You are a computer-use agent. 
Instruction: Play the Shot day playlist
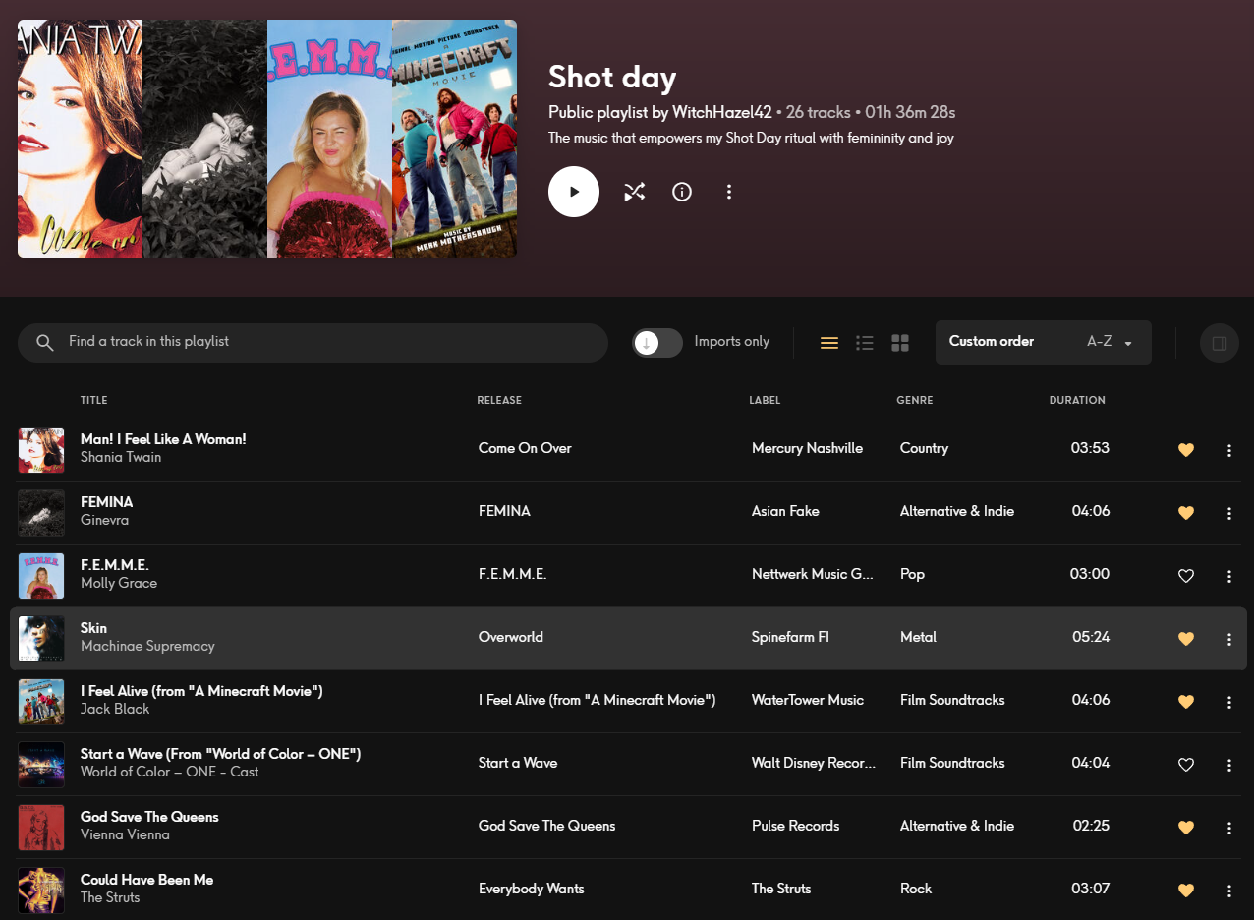point(574,192)
